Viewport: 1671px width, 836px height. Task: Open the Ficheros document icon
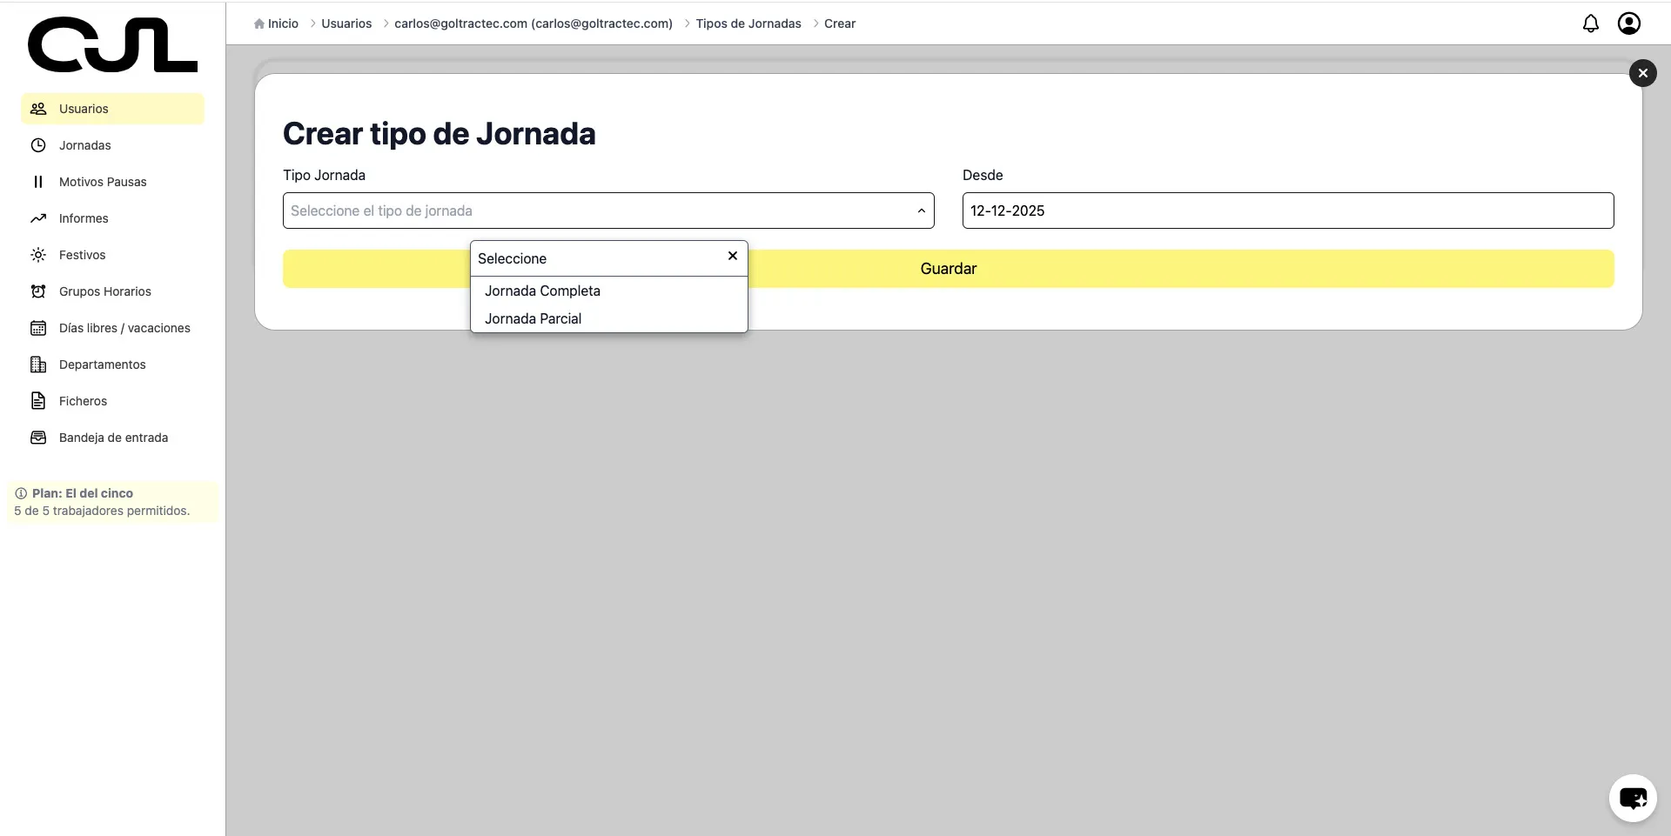point(38,401)
